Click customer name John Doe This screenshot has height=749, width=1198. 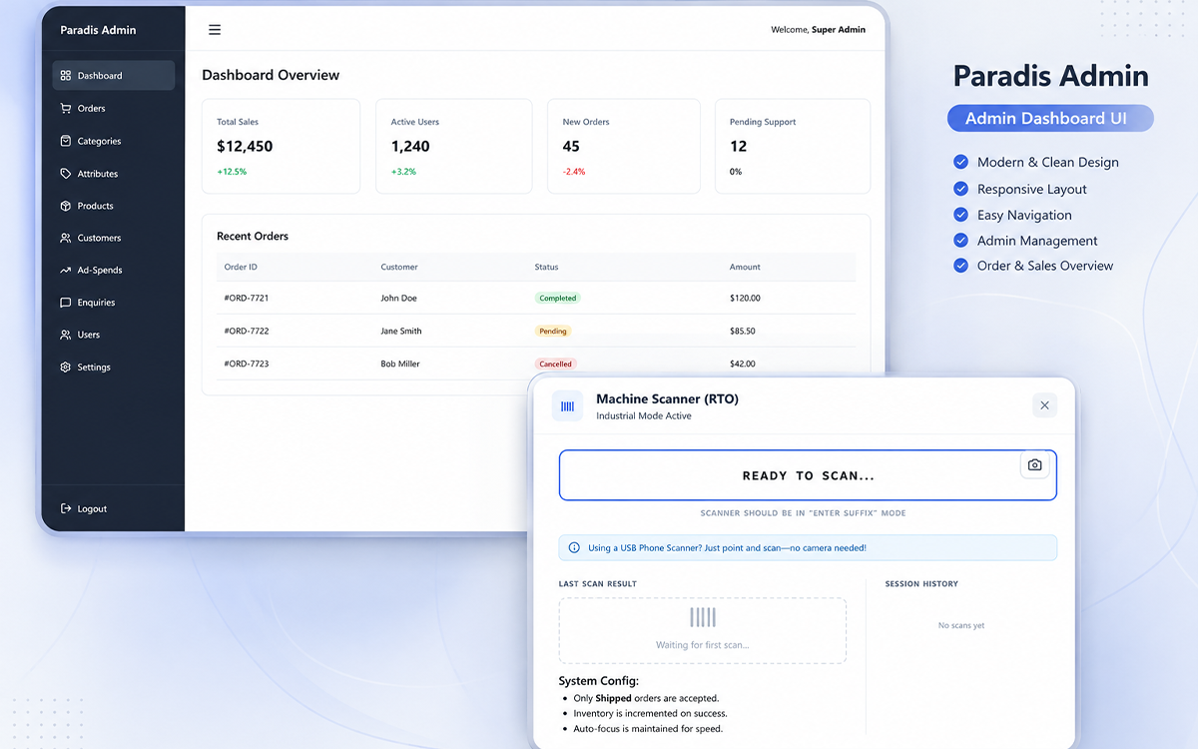click(398, 299)
